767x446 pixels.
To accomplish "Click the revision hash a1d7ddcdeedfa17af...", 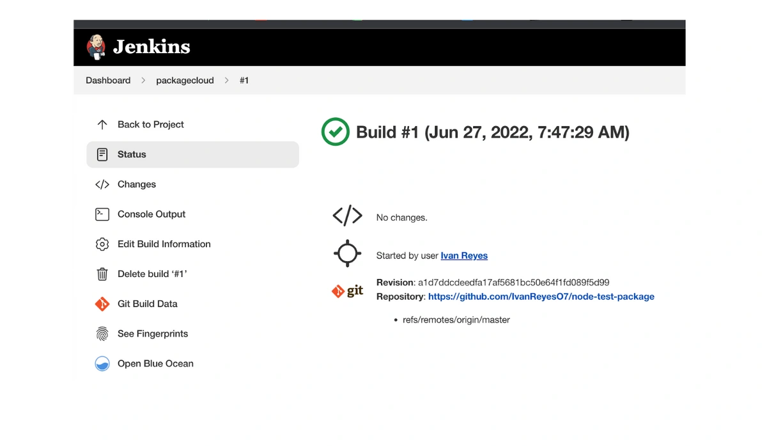I will (x=514, y=282).
